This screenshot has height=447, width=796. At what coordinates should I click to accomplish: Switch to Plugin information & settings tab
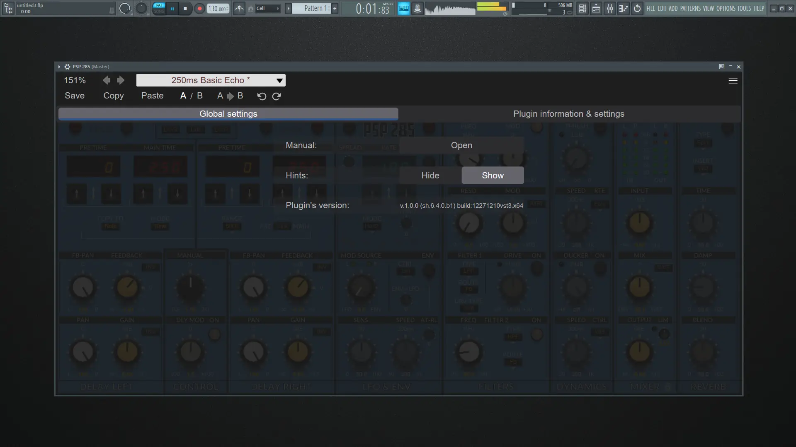pyautogui.click(x=568, y=114)
